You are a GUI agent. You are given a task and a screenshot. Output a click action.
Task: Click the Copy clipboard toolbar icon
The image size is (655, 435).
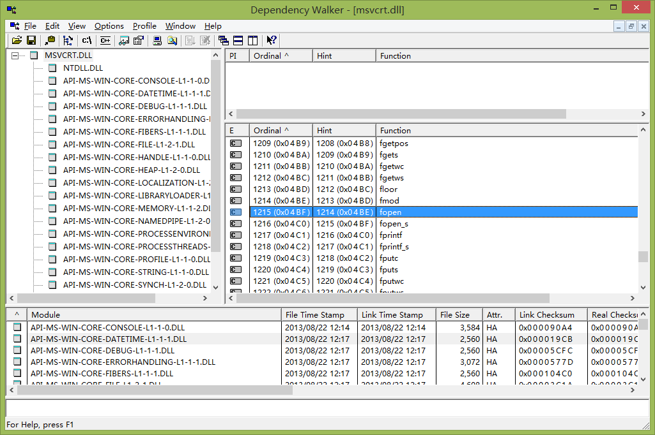[x=50, y=40]
